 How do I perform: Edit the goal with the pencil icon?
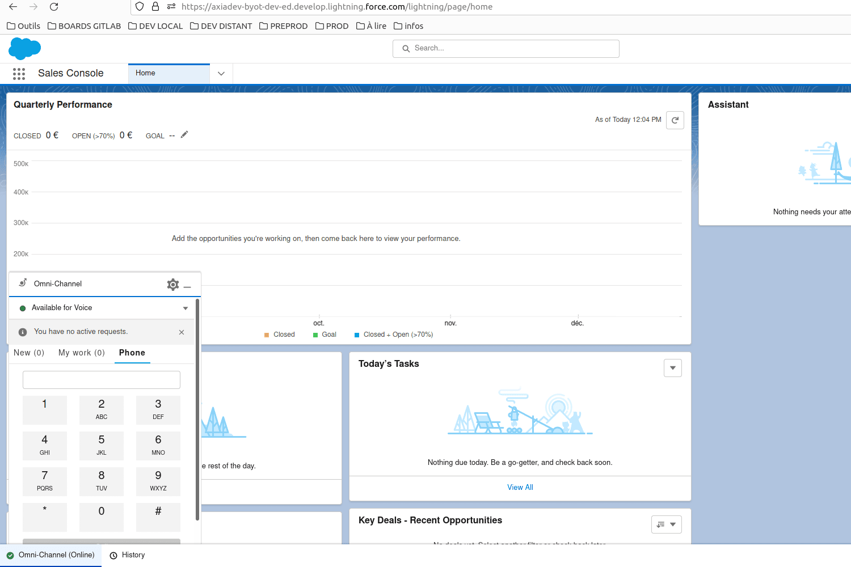click(184, 135)
